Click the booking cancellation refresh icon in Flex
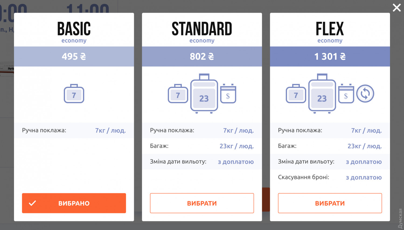Viewport: 404px width, 230px height. 365,94
